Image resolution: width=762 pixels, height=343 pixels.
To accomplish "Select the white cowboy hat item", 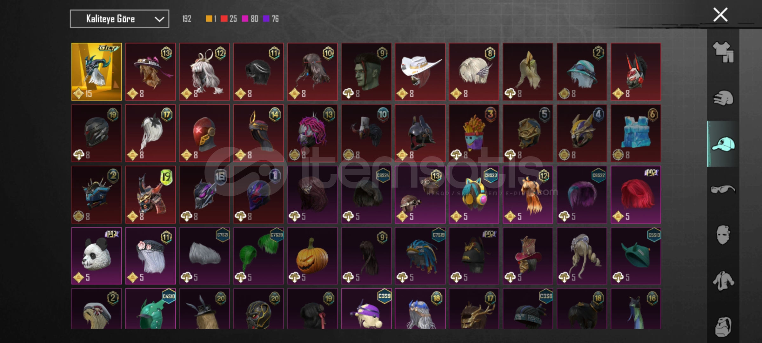I will [x=420, y=72].
